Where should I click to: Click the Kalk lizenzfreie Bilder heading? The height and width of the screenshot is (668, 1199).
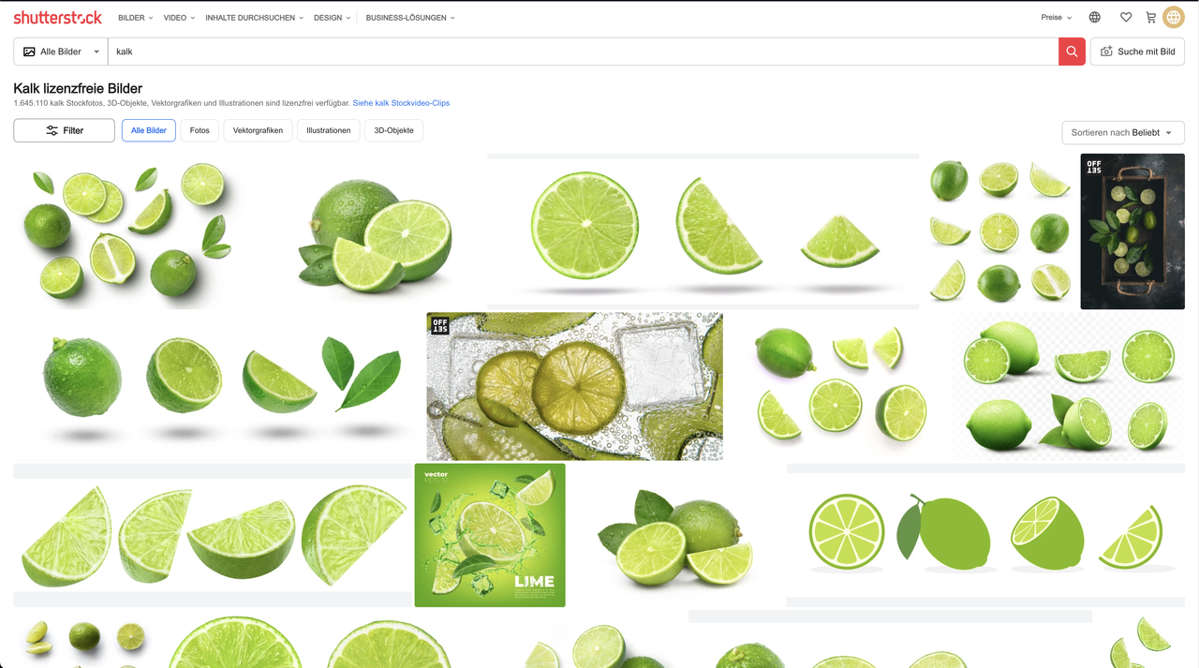pyautogui.click(x=78, y=88)
